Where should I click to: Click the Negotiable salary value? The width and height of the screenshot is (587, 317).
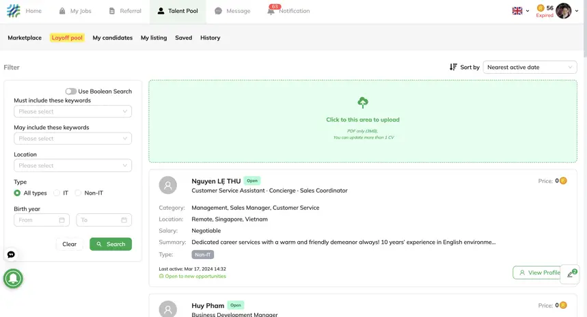(206, 230)
